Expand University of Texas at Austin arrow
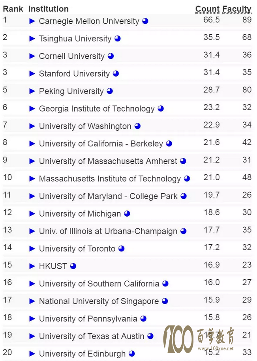This screenshot has height=361, width=257. (x=32, y=336)
